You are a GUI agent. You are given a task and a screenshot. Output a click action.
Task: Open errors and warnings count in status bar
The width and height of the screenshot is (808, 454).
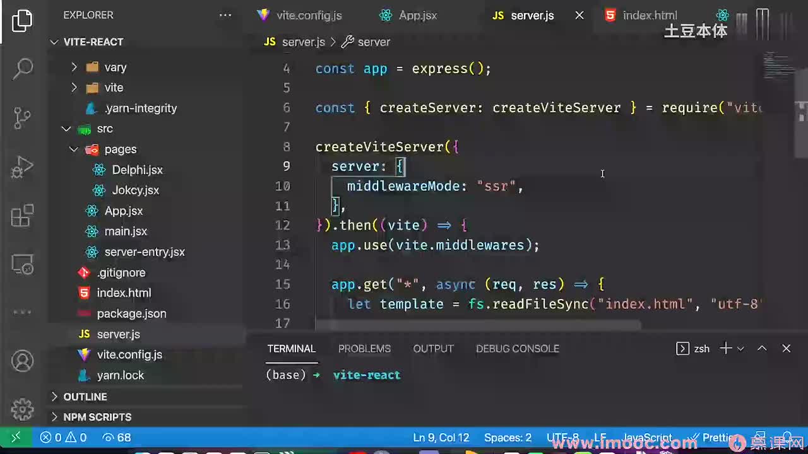tap(63, 438)
